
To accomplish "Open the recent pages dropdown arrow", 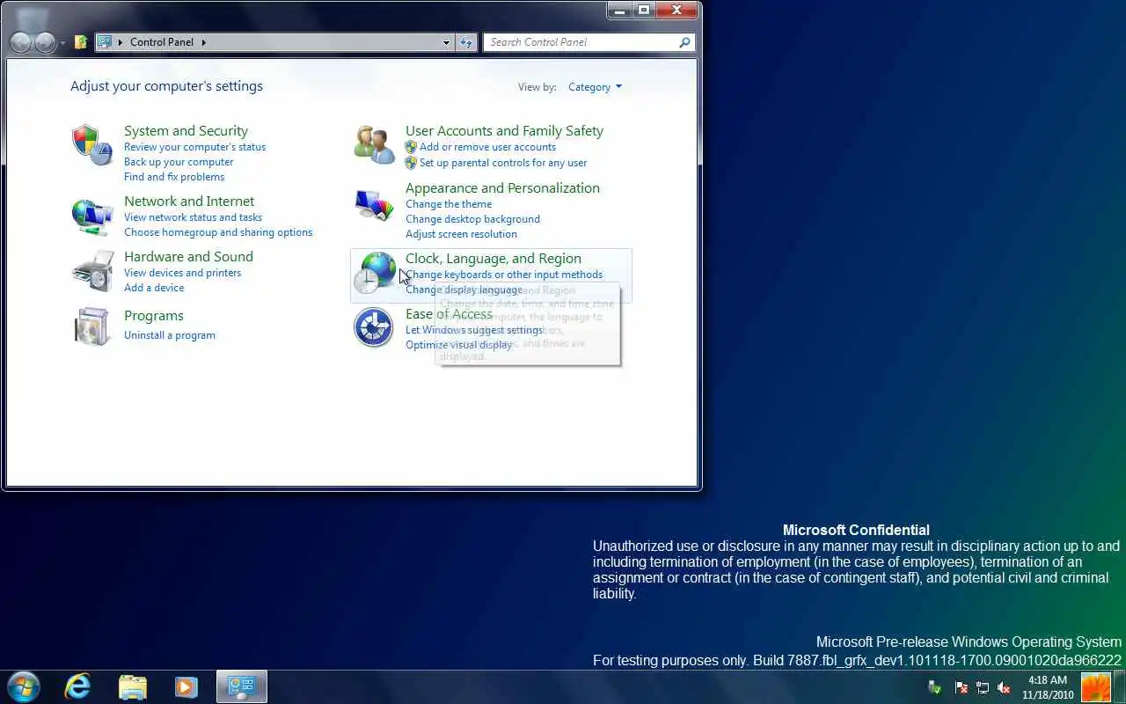I will (x=62, y=43).
